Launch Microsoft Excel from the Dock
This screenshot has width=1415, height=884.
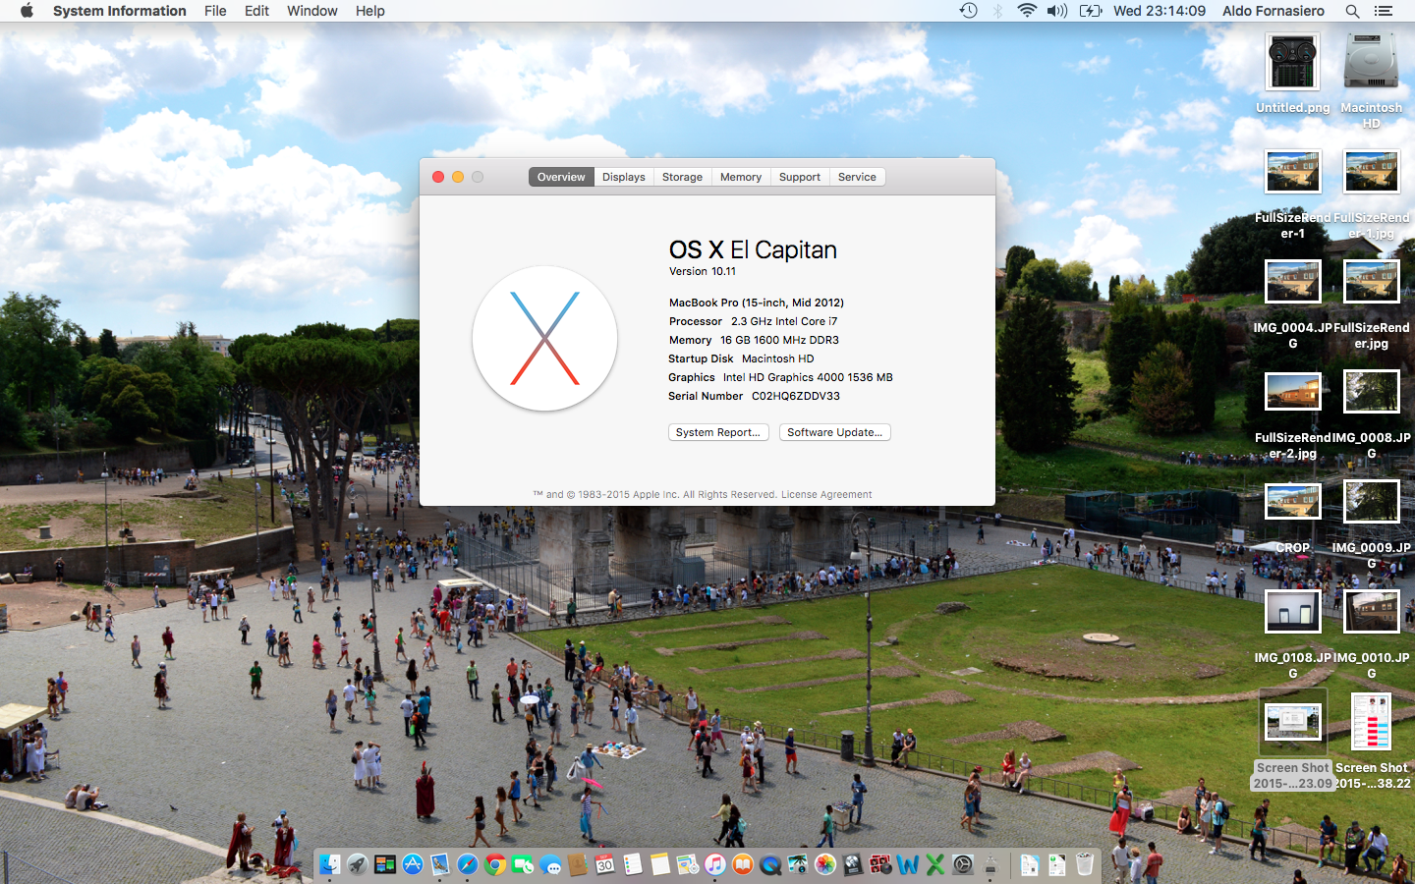(x=935, y=864)
